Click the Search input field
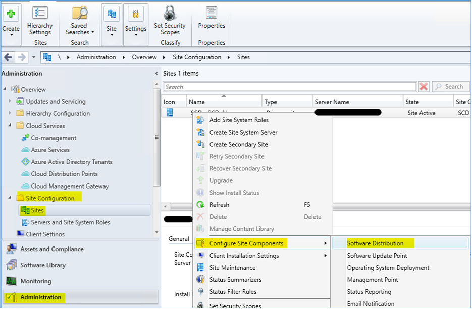The height and width of the screenshot is (309, 472). (x=290, y=87)
